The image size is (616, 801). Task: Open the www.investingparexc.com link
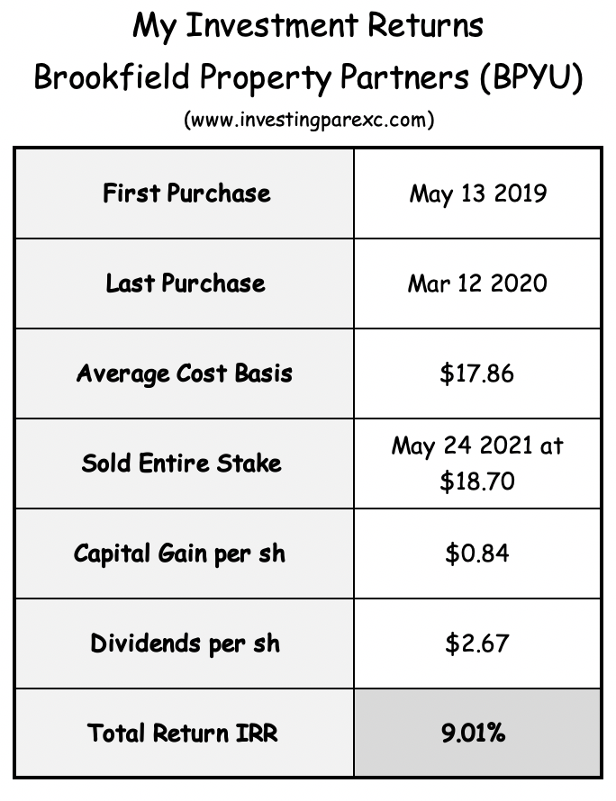(309, 121)
